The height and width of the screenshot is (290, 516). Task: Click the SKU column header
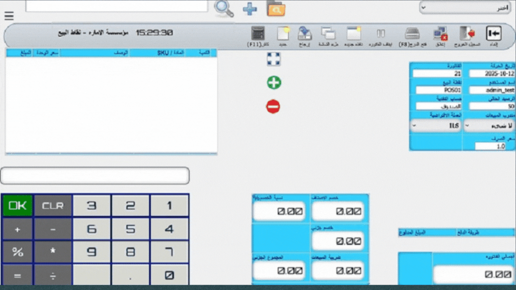point(163,53)
